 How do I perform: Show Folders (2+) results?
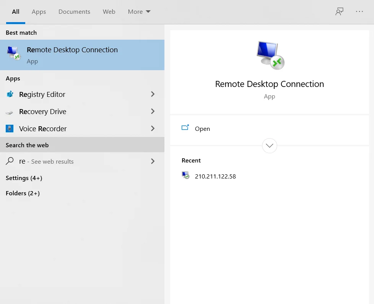click(23, 193)
